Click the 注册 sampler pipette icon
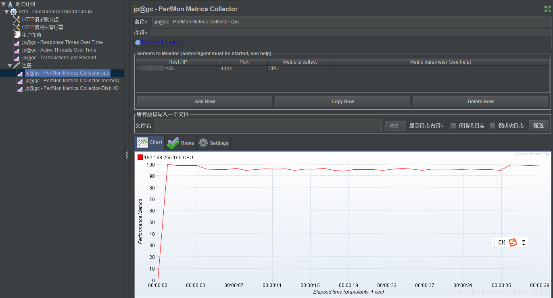 click(17, 65)
